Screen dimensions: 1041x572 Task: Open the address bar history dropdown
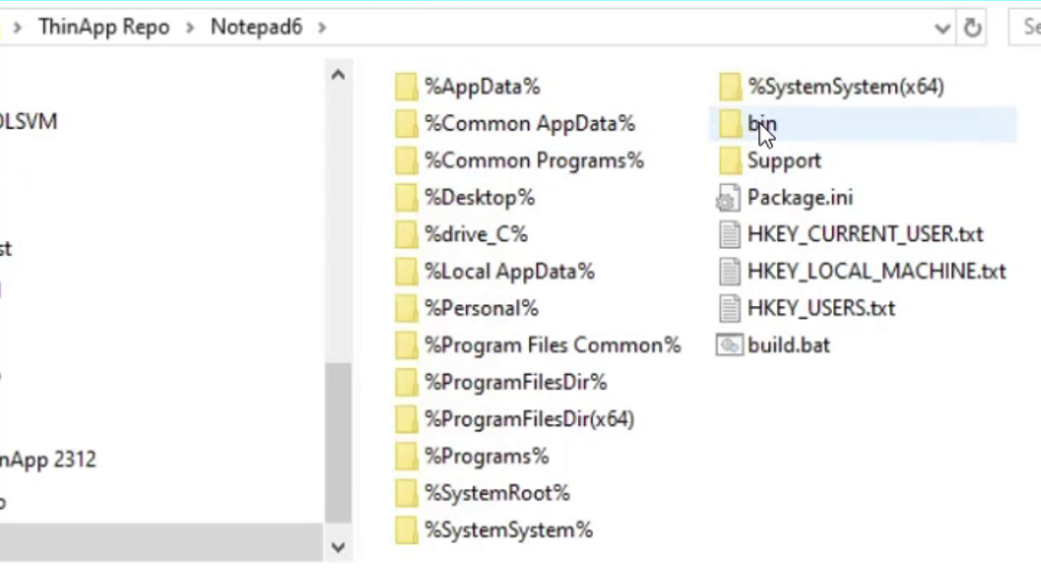pos(943,27)
